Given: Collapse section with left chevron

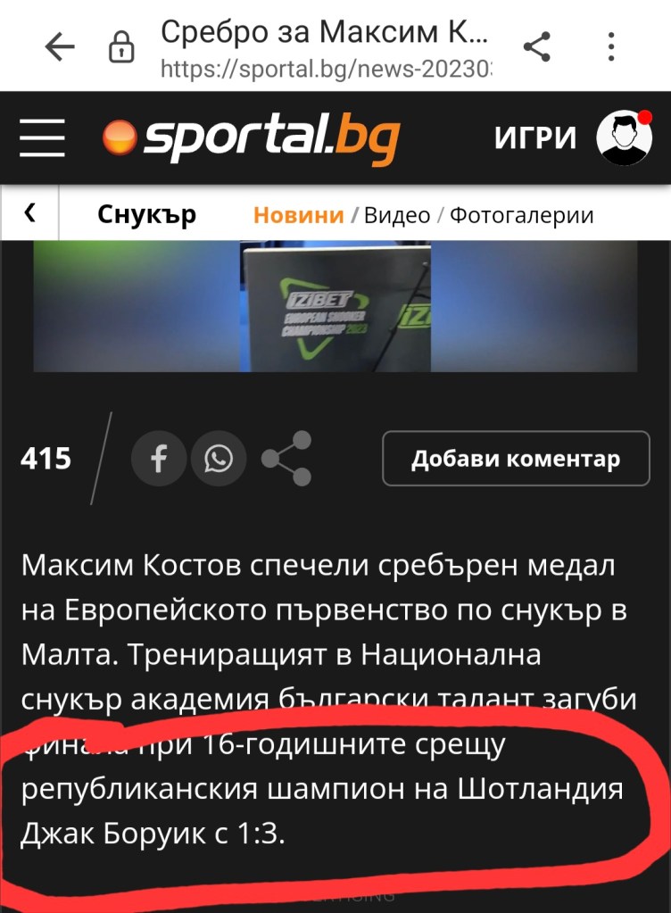Looking at the screenshot, I should pyautogui.click(x=30, y=213).
